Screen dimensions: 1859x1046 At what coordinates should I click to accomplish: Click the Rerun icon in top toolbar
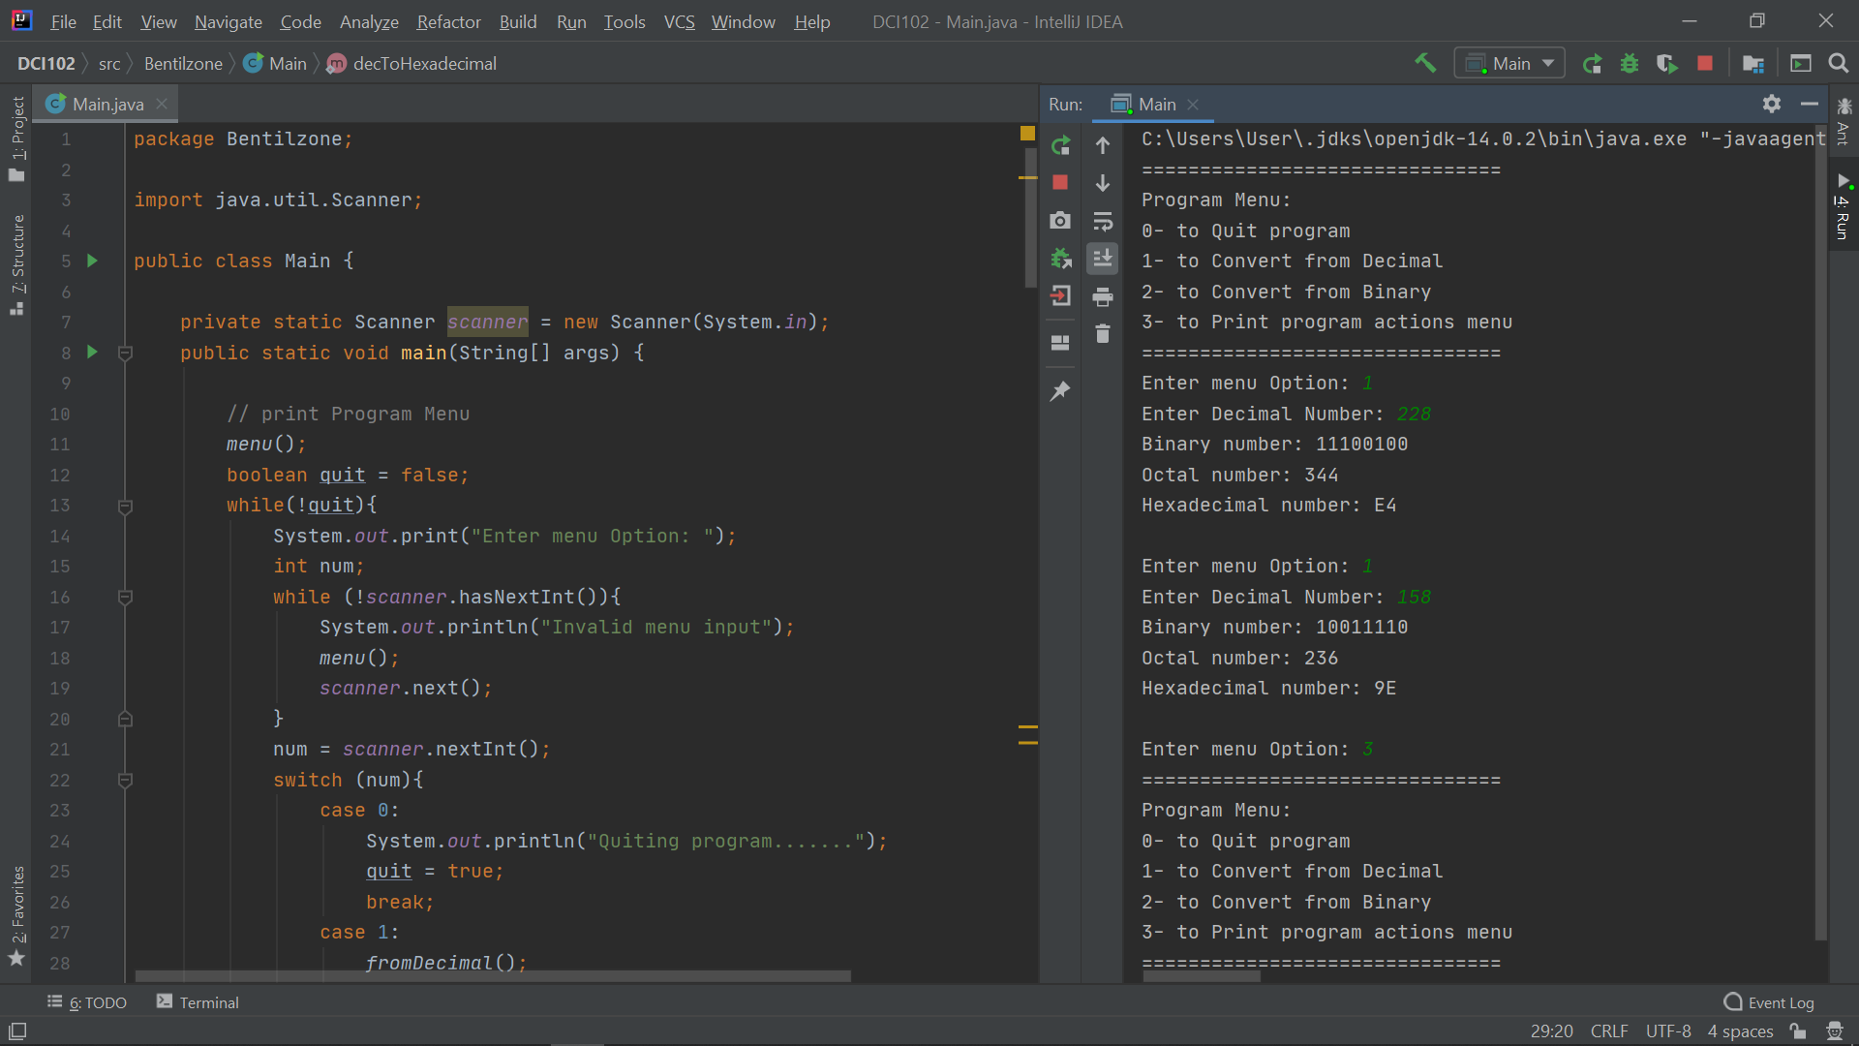click(x=1592, y=63)
